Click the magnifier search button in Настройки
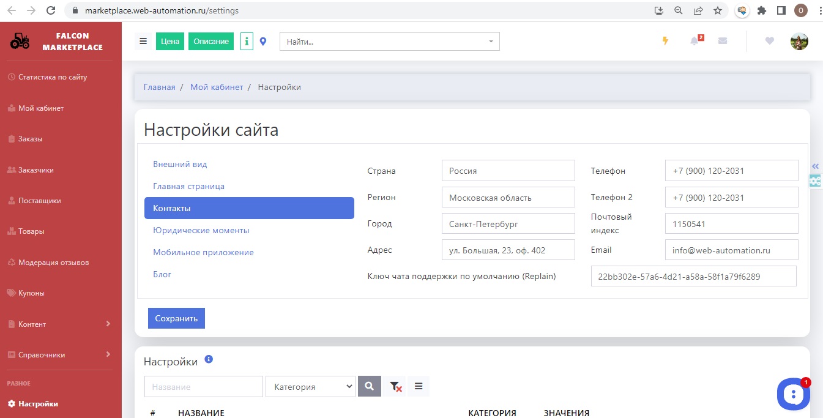 point(369,386)
